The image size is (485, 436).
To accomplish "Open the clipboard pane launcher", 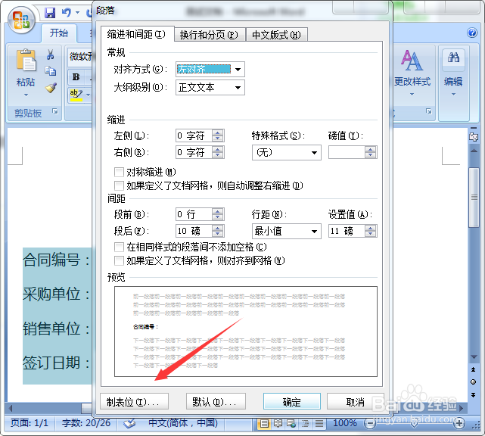I will pos(55,111).
